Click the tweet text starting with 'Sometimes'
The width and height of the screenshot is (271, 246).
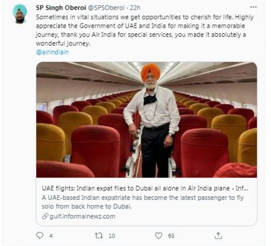click(145, 30)
